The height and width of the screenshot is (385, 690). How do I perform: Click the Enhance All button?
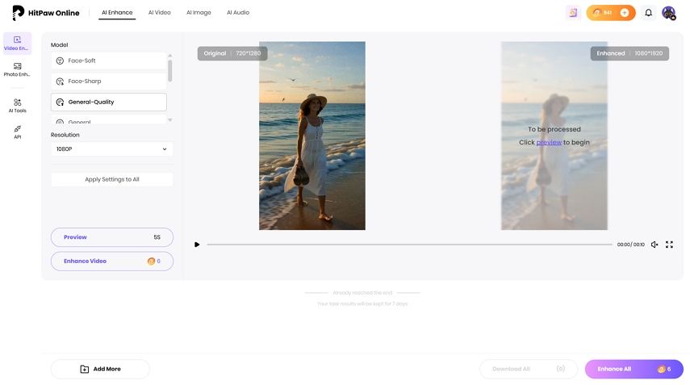coord(634,369)
